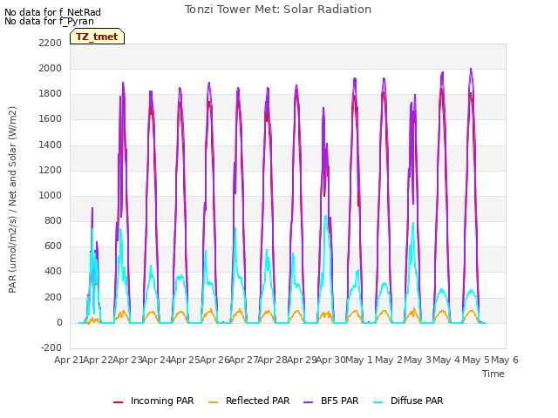
Task: Click the 1400 y-axis tick label
Action: coord(51,145)
